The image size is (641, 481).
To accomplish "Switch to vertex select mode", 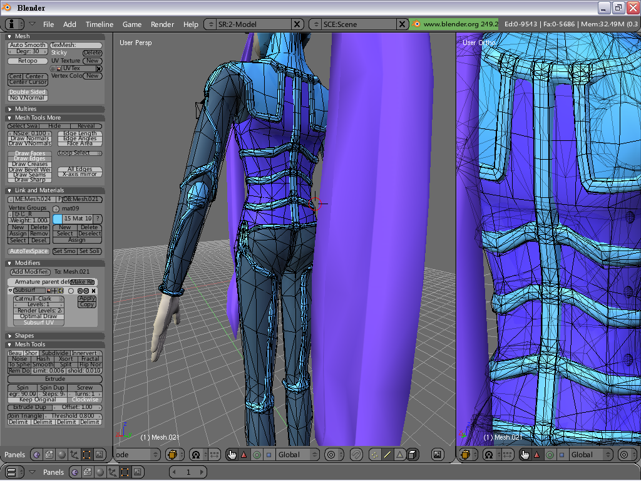I will click(x=374, y=455).
